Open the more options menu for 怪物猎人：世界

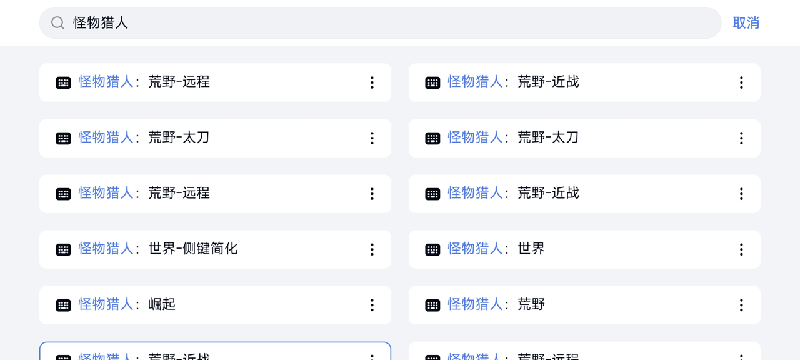coord(741,249)
